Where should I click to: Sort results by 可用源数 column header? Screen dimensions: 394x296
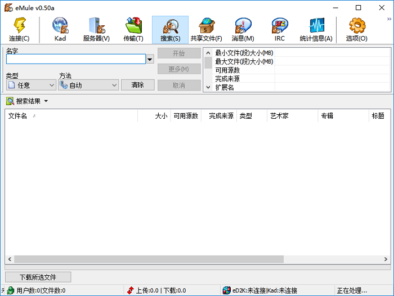point(186,116)
